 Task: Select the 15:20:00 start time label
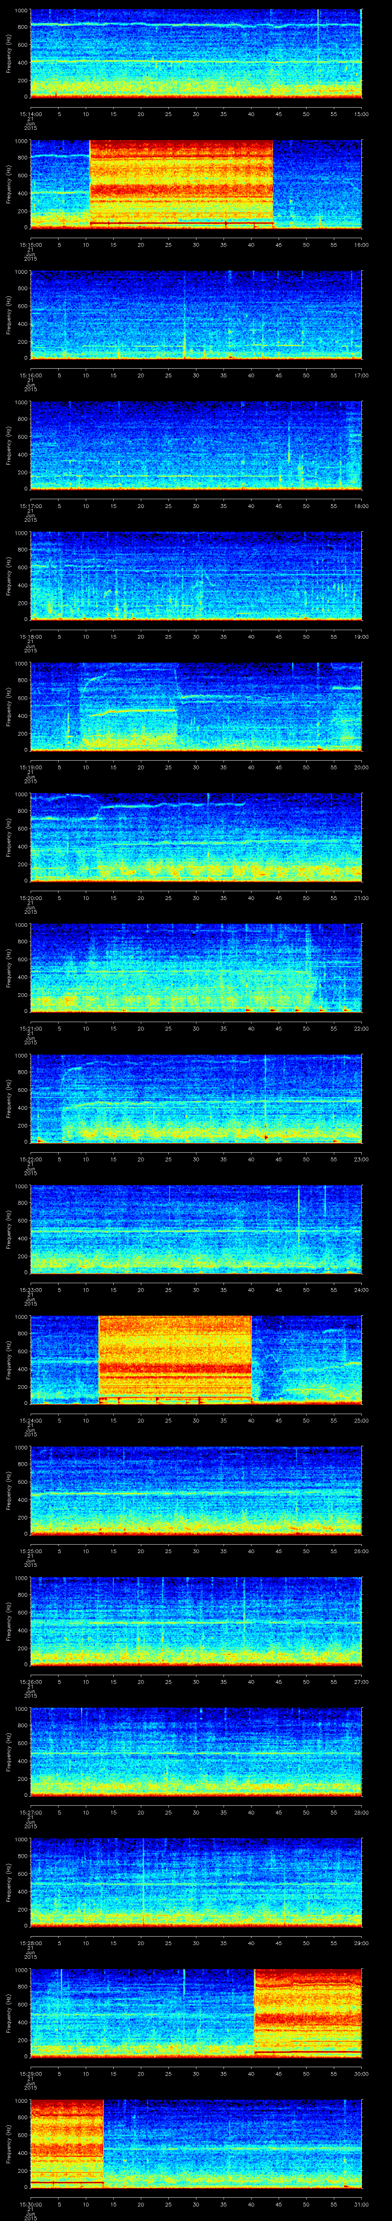tap(30, 898)
